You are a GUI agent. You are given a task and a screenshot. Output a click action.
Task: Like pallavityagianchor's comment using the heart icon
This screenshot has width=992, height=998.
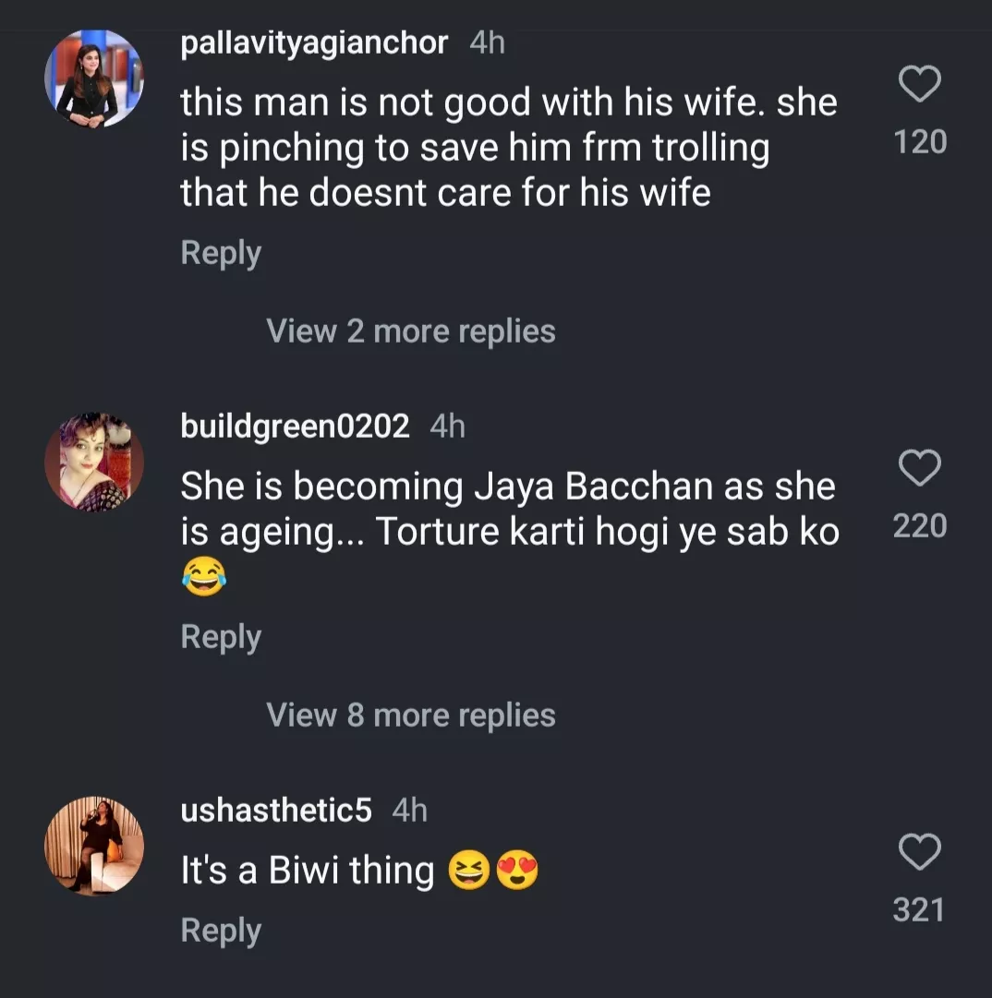tap(920, 85)
